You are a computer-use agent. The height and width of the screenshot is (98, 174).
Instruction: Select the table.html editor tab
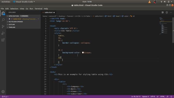tap(48, 13)
